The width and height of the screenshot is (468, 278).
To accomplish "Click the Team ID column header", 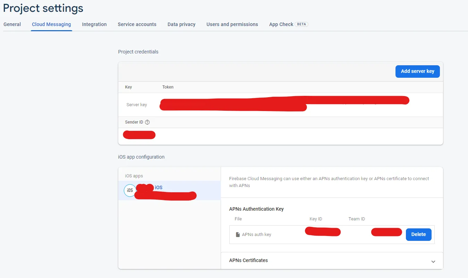I will pos(357,219).
